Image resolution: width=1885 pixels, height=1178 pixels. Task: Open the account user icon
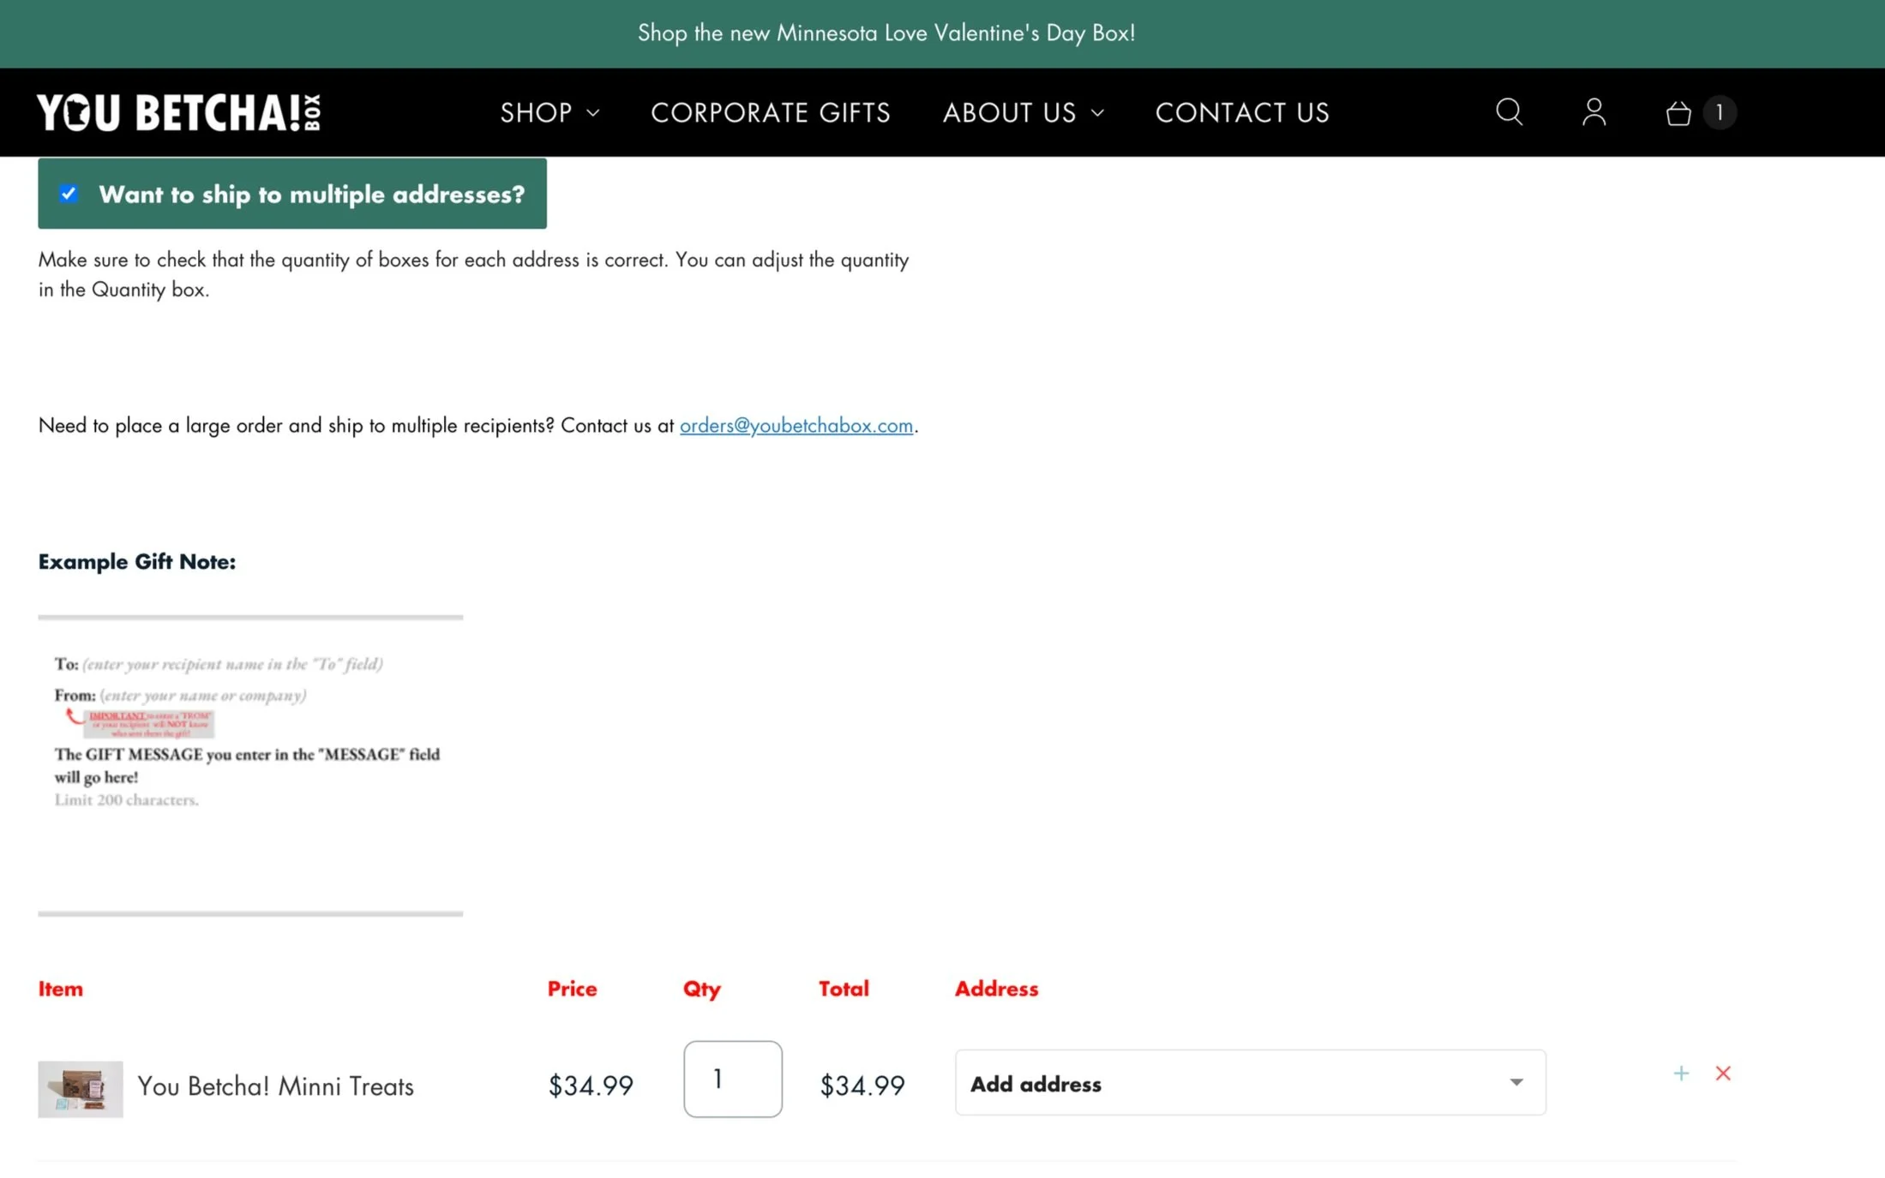[1594, 112]
